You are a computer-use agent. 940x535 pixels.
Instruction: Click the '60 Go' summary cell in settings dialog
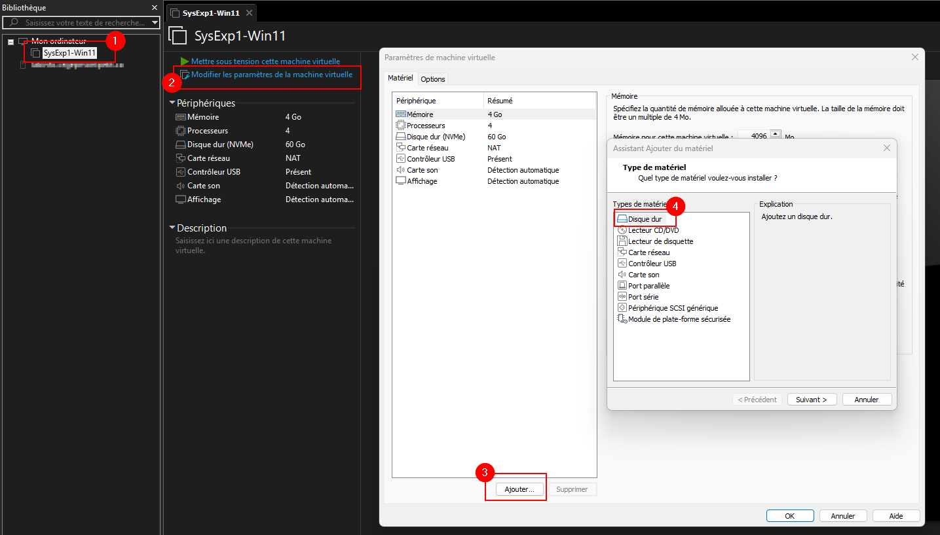[497, 137]
